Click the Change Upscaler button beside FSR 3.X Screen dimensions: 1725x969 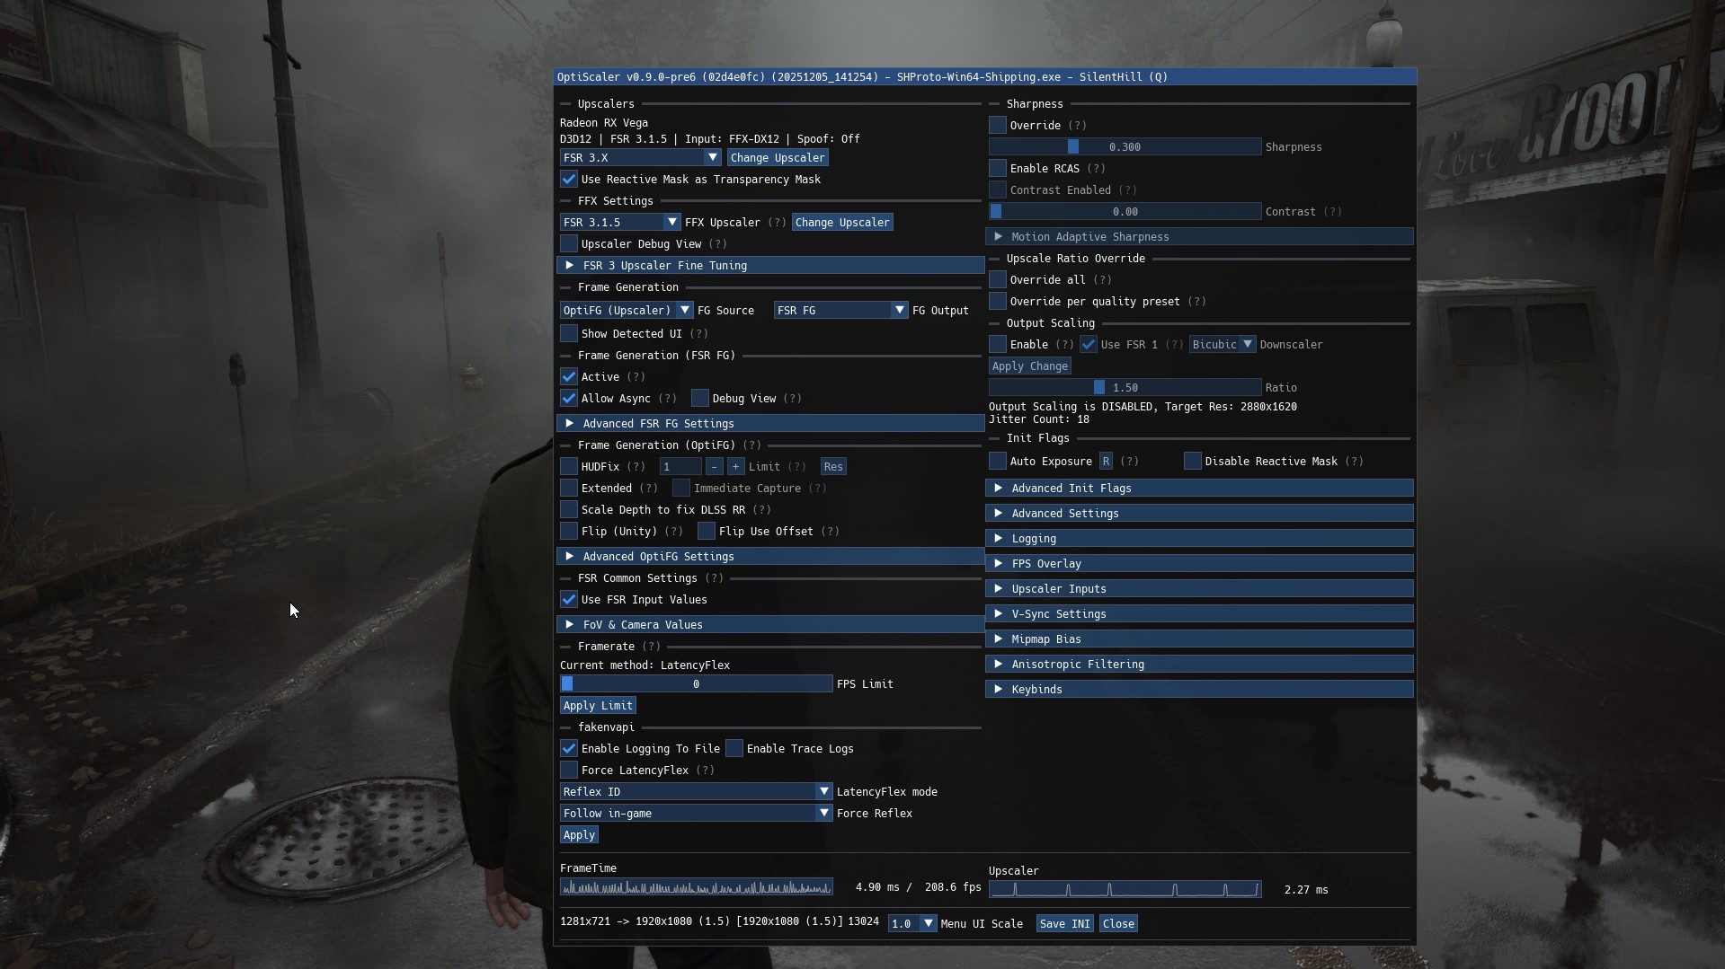(778, 158)
